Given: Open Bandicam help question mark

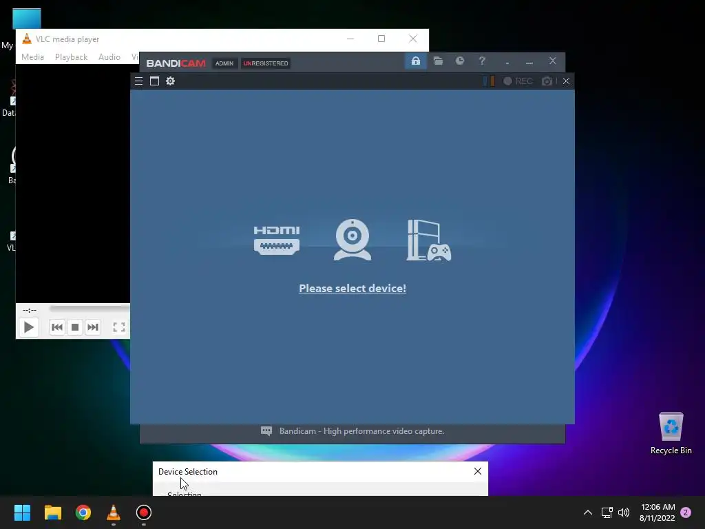Looking at the screenshot, I should (482, 61).
